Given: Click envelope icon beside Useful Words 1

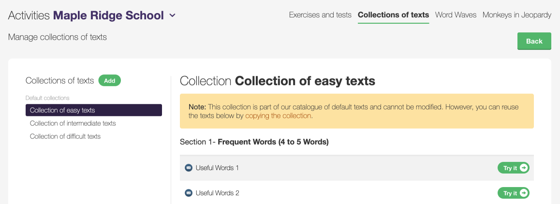Looking at the screenshot, I should click(189, 168).
